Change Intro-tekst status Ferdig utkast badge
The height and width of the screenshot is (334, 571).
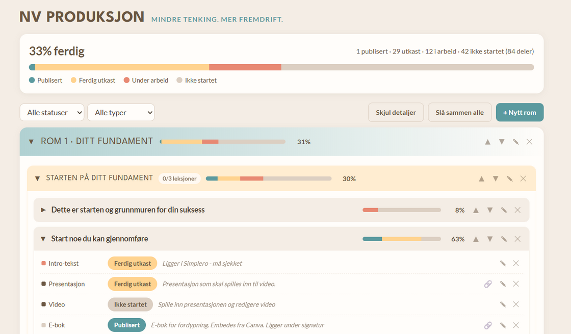coord(133,263)
